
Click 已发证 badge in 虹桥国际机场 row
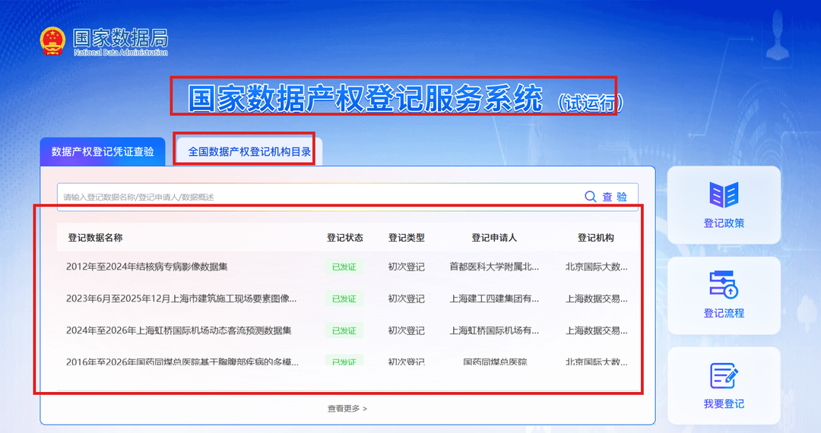344,330
